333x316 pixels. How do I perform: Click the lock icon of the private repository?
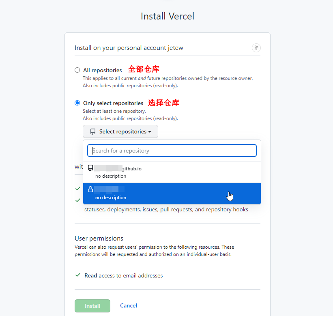pos(90,189)
